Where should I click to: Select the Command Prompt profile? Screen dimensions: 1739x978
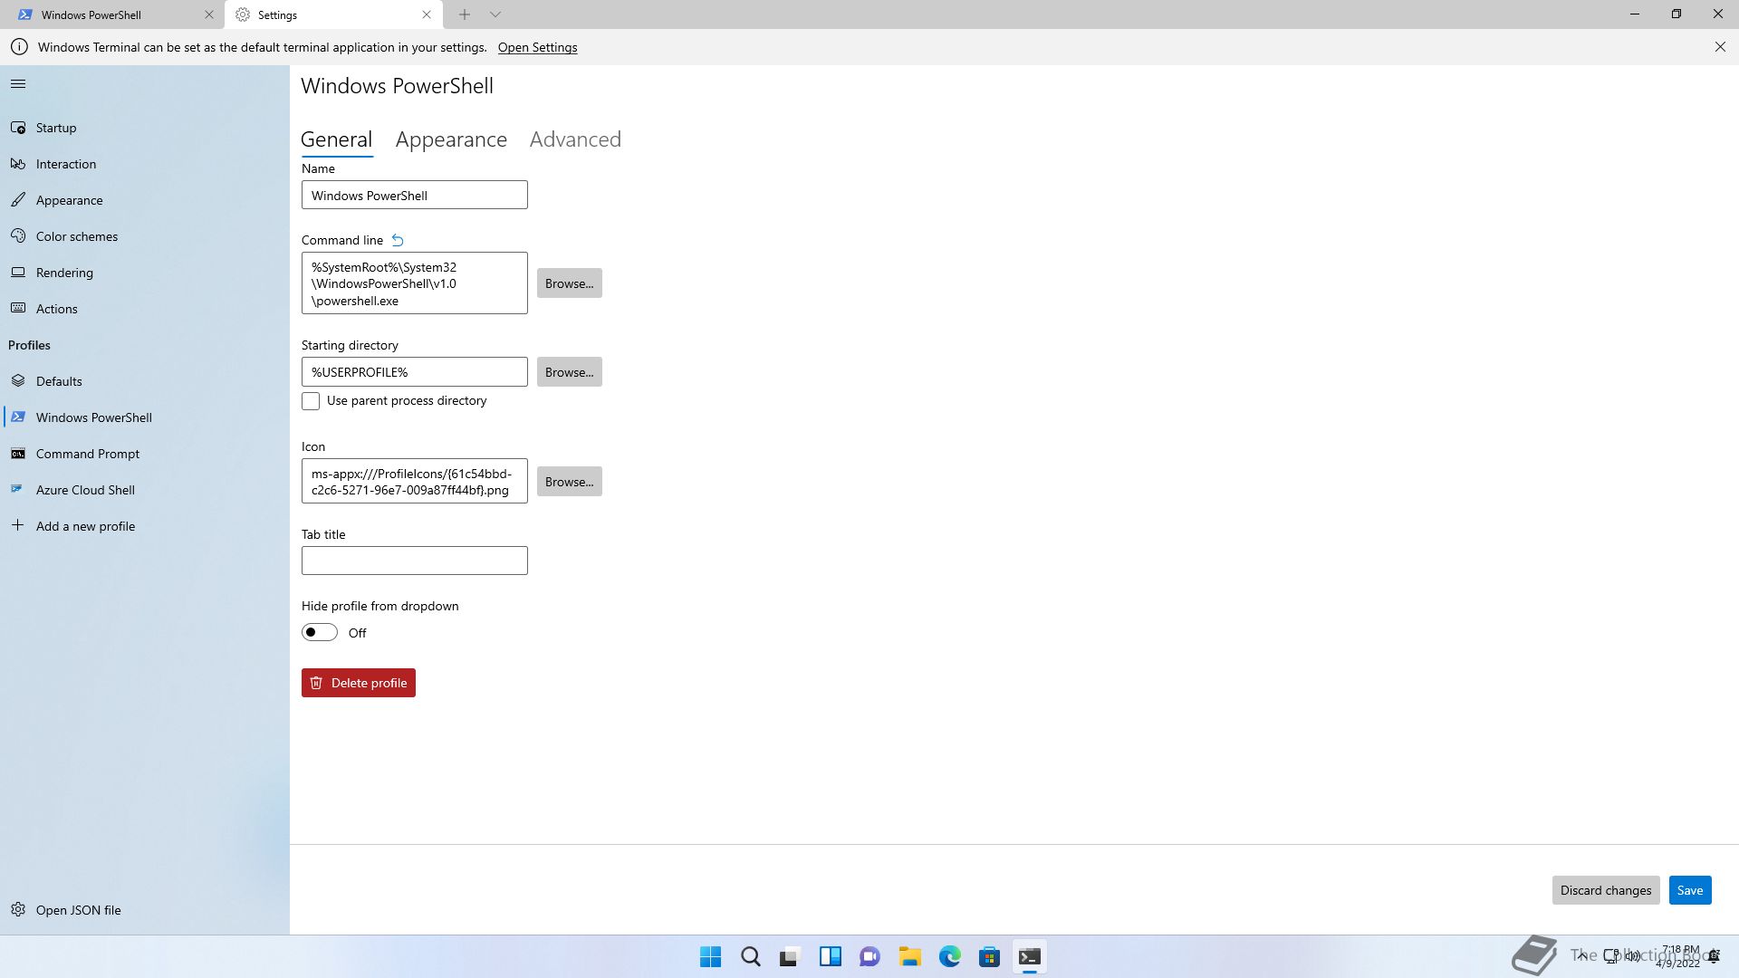point(145,454)
